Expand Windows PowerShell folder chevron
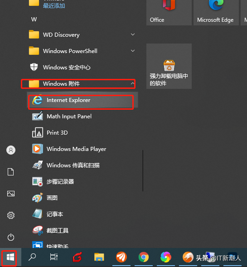The image size is (247, 267). point(133,51)
